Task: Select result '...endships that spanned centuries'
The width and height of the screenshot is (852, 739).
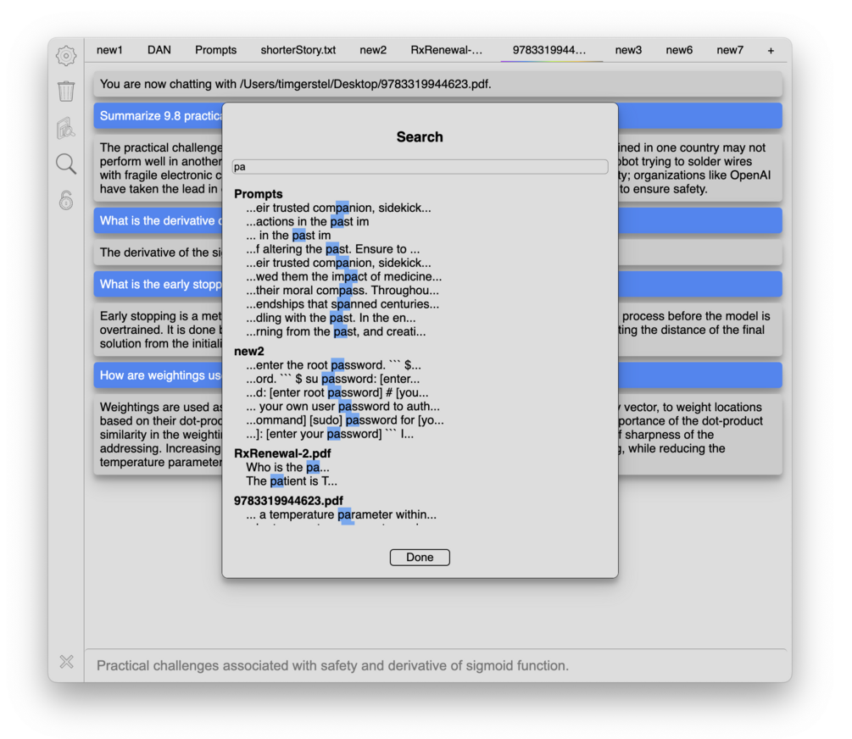Action: pyautogui.click(x=342, y=304)
